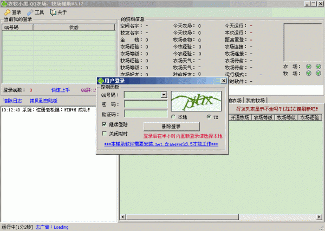Click the empty avatar picture box
325x231 pixels.
[303, 42]
